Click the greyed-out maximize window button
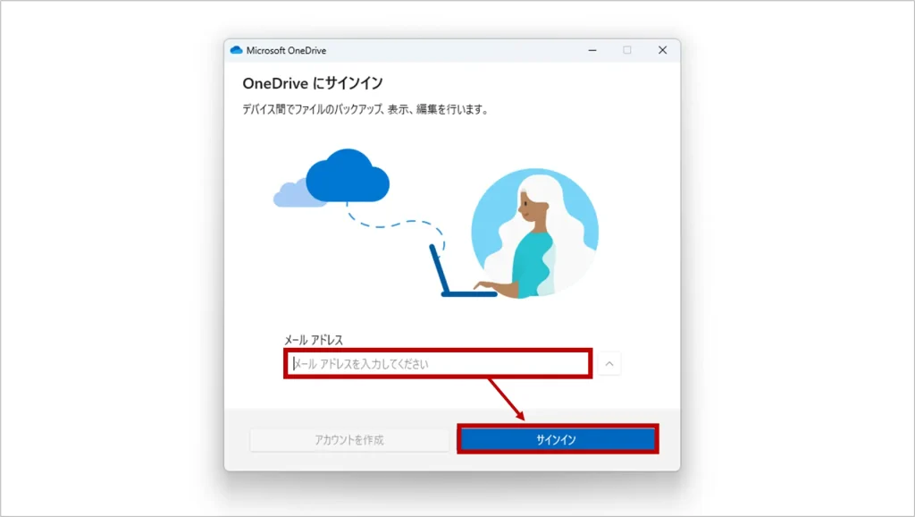The width and height of the screenshot is (915, 517). coord(627,51)
